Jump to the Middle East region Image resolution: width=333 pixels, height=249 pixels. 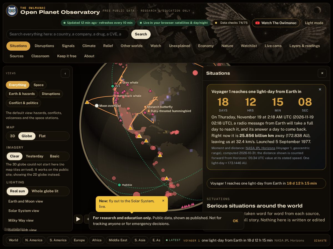pyautogui.click(x=118, y=240)
